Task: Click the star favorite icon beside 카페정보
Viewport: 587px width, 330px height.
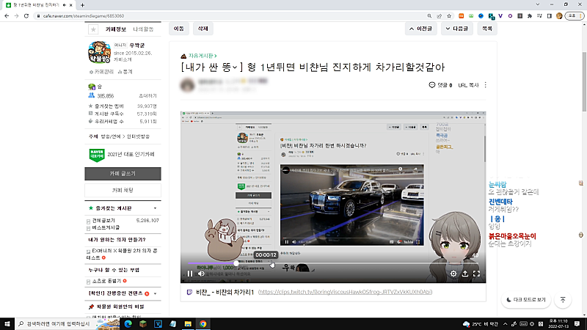Action: point(93,29)
